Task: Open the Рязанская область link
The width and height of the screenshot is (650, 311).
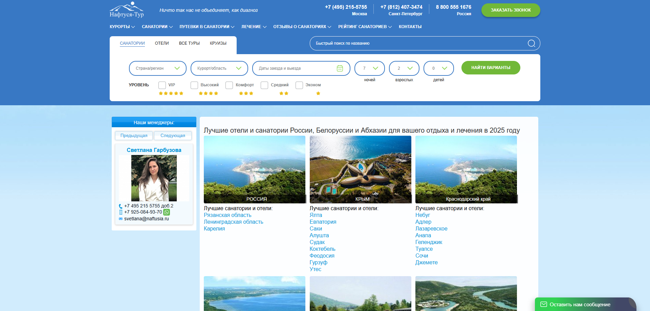Action: pyautogui.click(x=227, y=215)
